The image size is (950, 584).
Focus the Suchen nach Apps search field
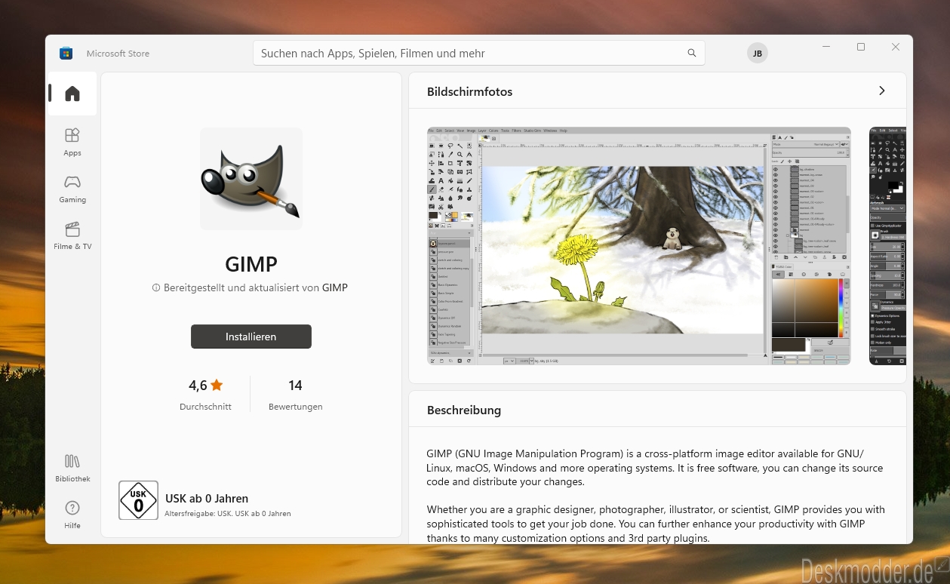(479, 54)
